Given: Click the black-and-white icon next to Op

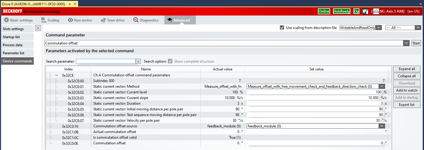Looking at the screenshot, I should (365, 11).
